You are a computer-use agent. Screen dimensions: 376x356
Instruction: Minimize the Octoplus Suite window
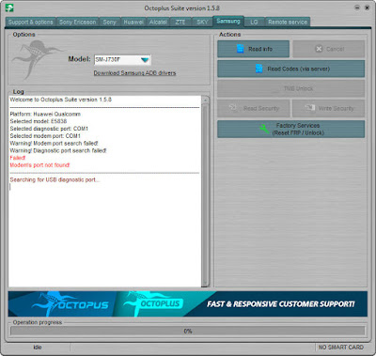point(357,8)
